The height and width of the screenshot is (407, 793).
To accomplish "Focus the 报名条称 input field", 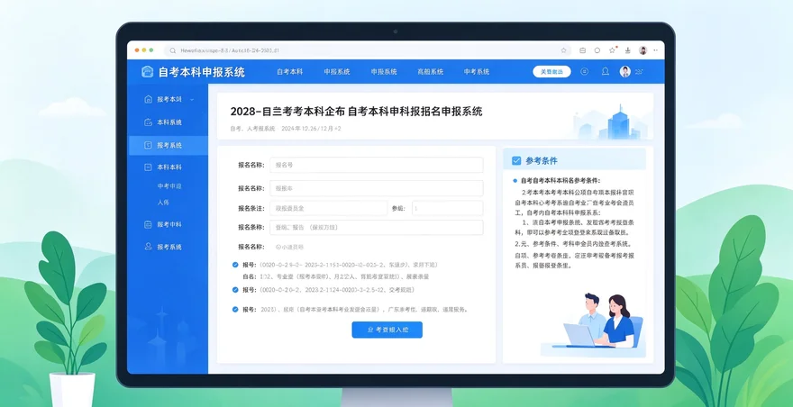I will point(377,228).
